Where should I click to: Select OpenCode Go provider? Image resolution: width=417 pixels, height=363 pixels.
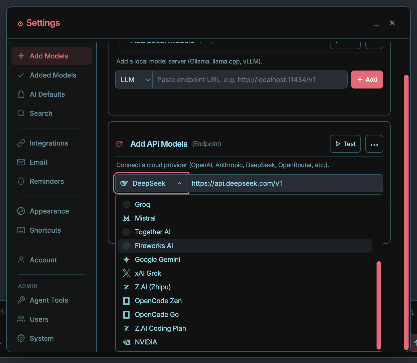(x=245, y=314)
